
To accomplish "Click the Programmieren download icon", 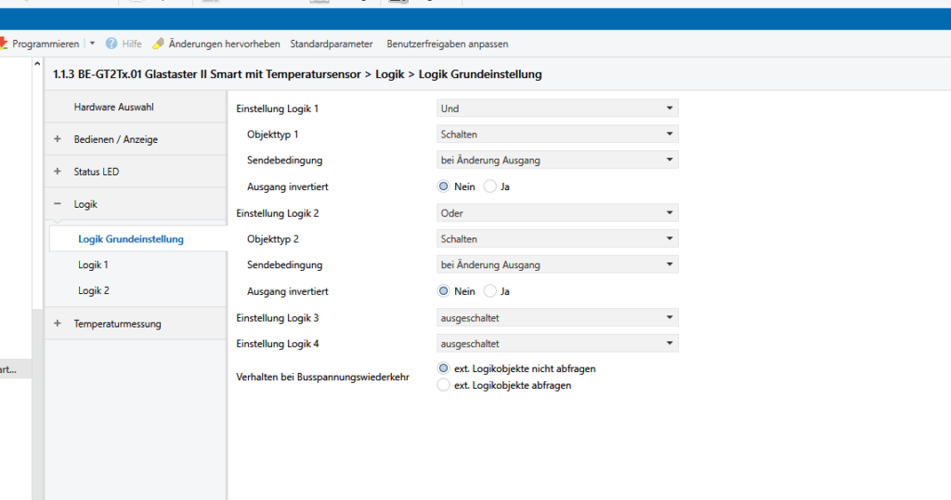I will tap(4, 44).
